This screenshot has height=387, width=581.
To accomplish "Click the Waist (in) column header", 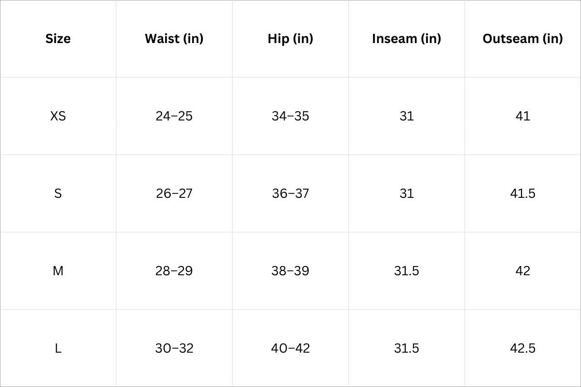I will pos(174,39).
